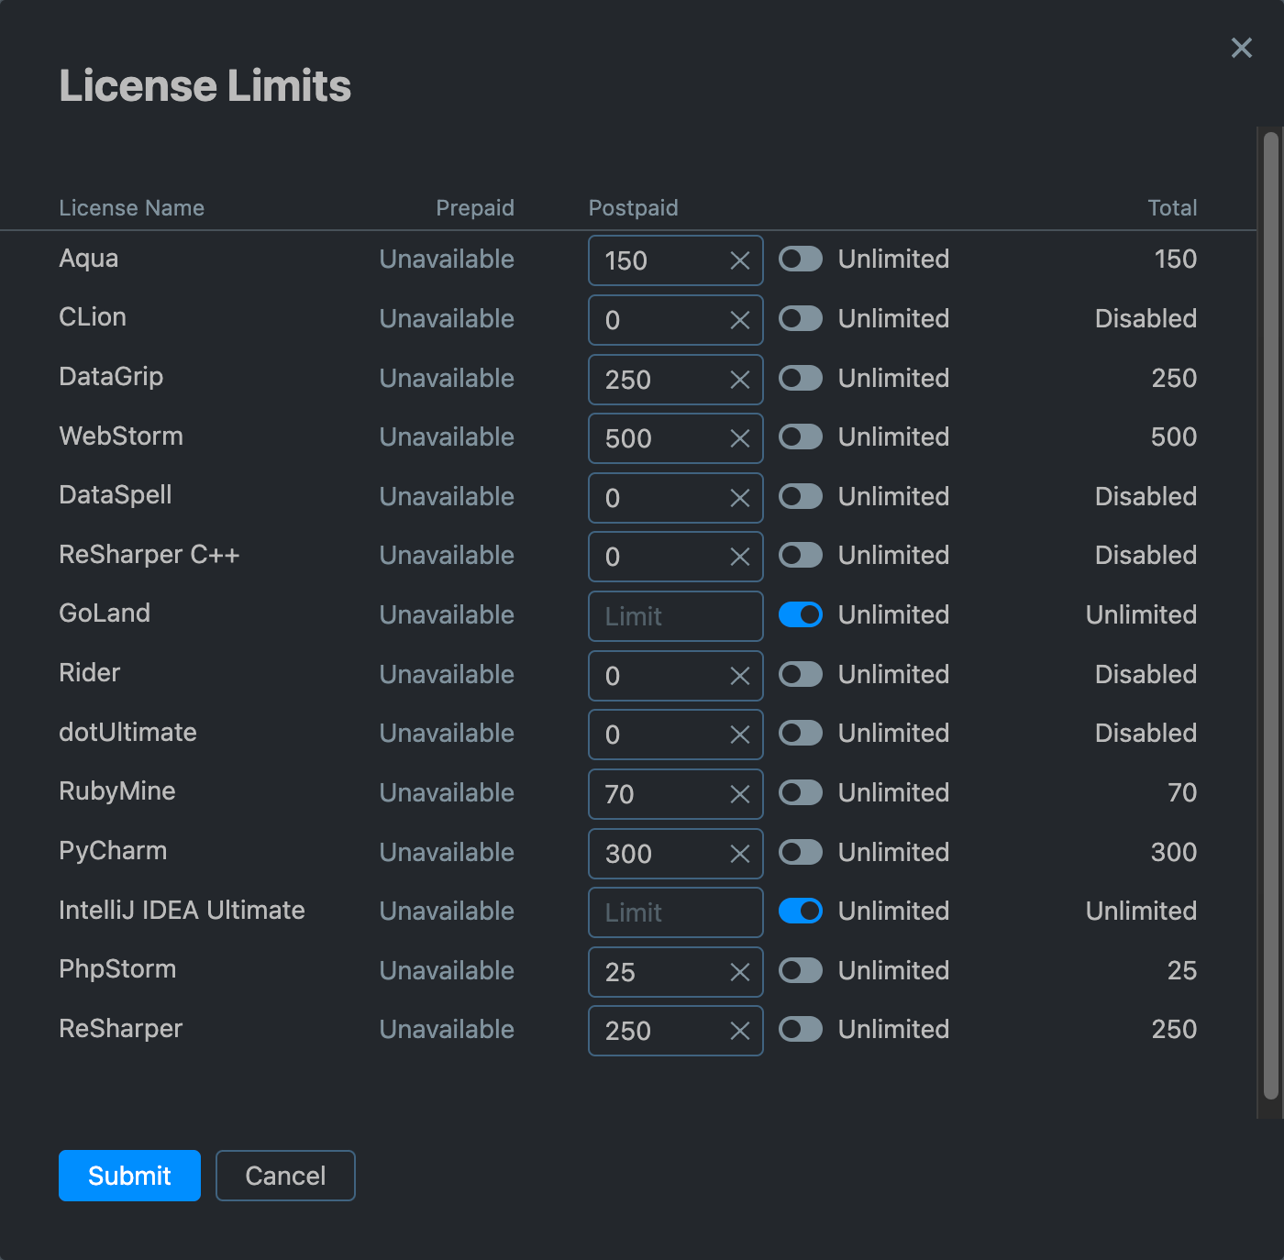Viewport: 1284px width, 1260px height.
Task: Clear the Aqua postpaid limit value
Action: pos(739,260)
